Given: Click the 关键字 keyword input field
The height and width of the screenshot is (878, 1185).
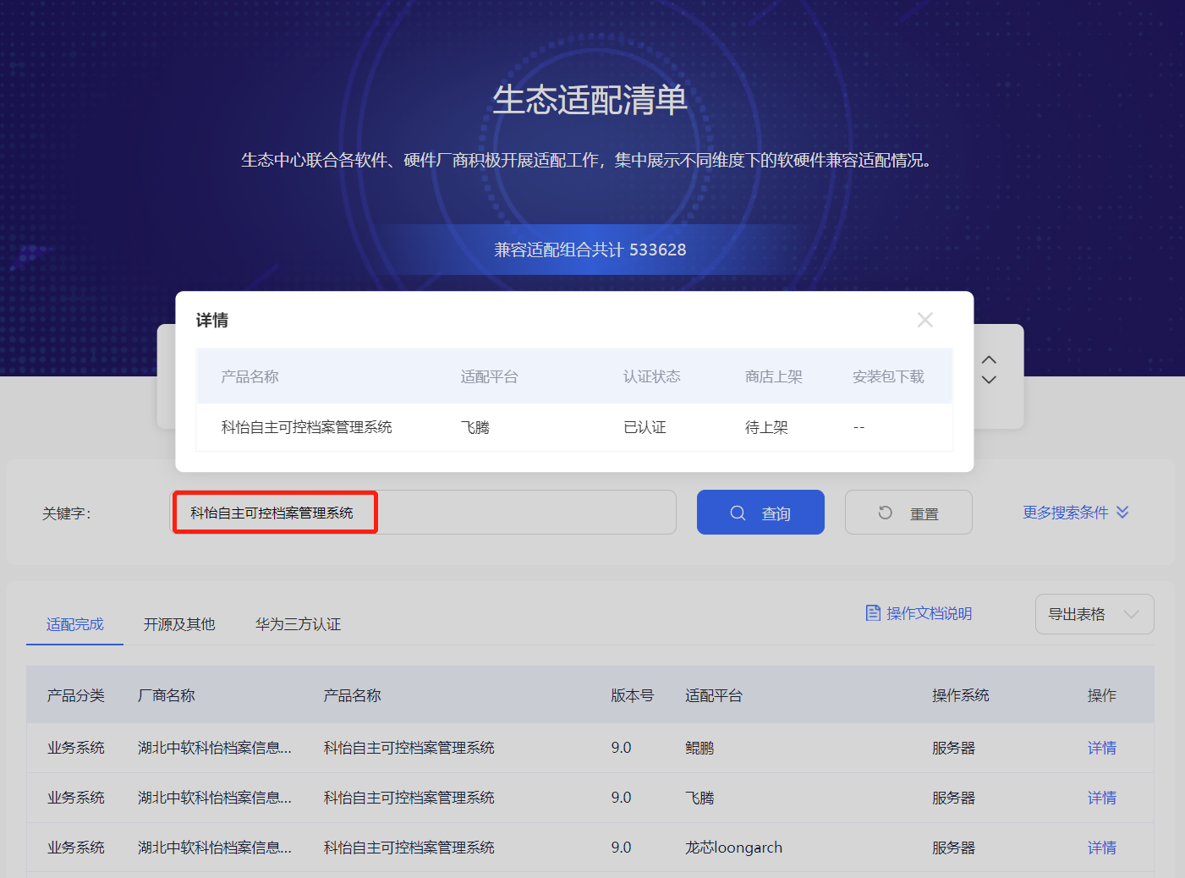Looking at the screenshot, I should (x=425, y=513).
